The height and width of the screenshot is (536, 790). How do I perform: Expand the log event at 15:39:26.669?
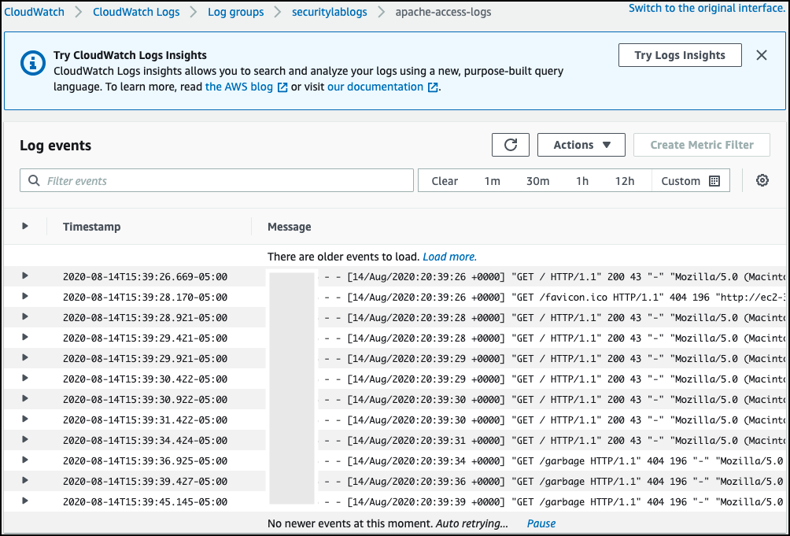click(x=24, y=275)
